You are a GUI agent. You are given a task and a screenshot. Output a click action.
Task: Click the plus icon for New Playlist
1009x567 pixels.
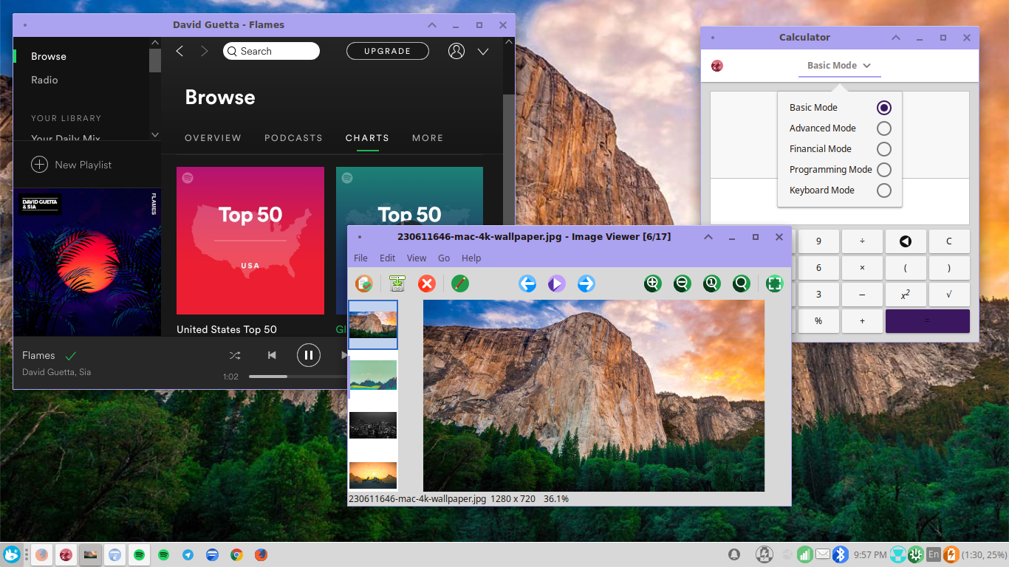click(x=39, y=165)
